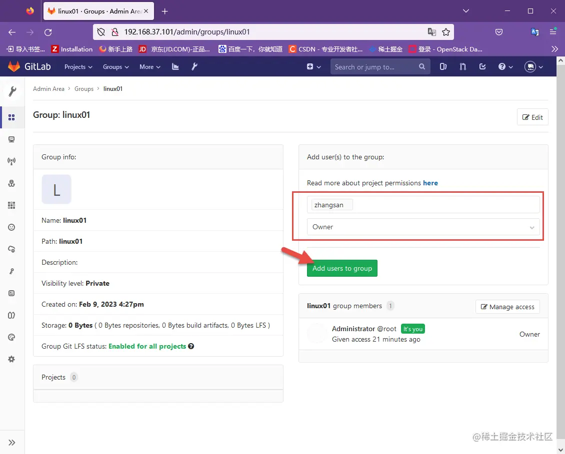Click Add users to group button

(x=342, y=268)
